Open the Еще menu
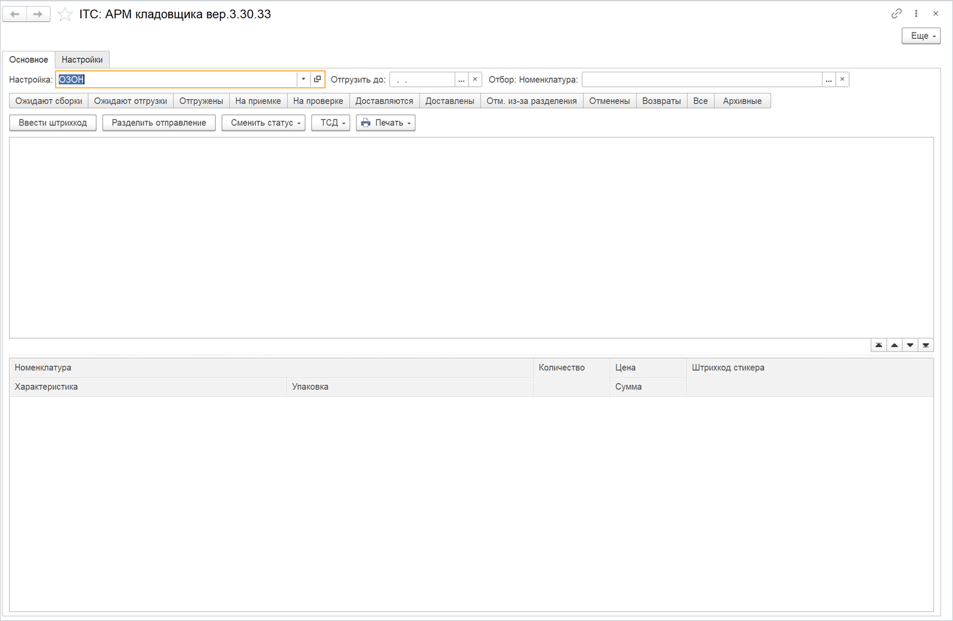Image resolution: width=953 pixels, height=621 pixels. pyautogui.click(x=921, y=36)
